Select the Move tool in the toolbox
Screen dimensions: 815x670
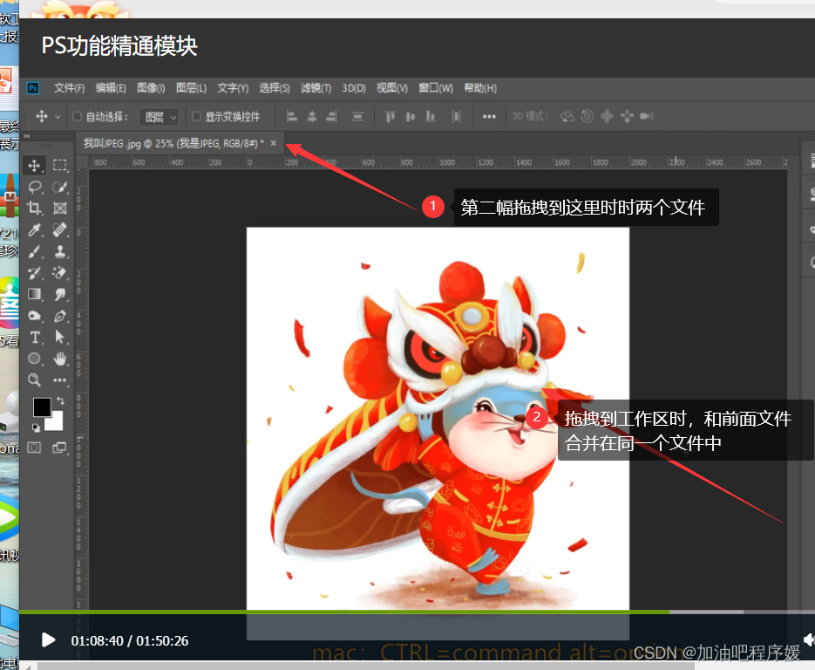point(34,166)
